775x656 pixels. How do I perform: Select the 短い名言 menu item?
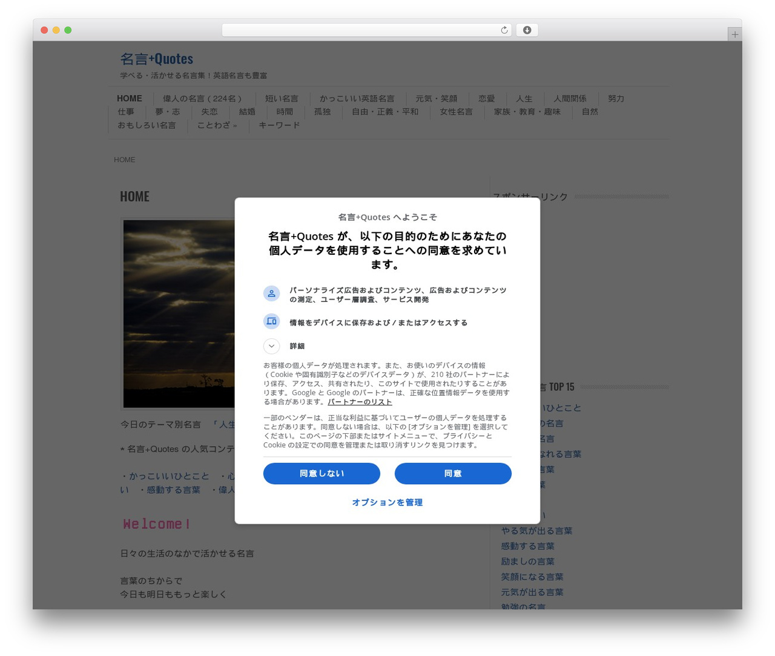[282, 99]
